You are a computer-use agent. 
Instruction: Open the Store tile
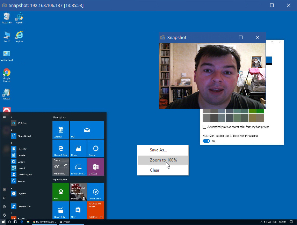[x=78, y=210]
